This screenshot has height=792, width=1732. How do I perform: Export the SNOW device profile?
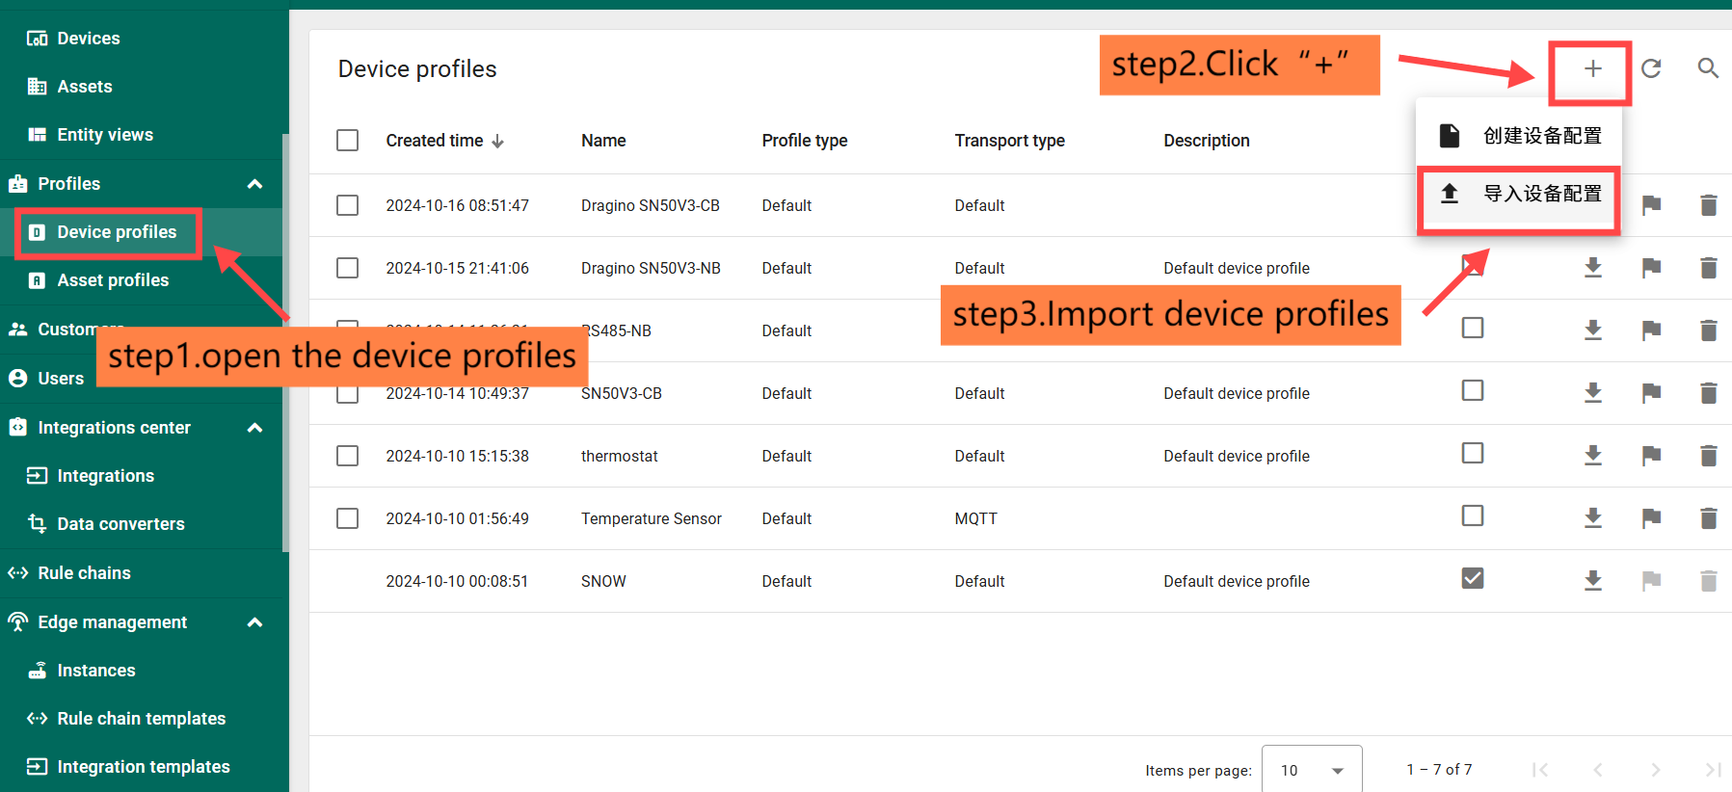(x=1593, y=581)
